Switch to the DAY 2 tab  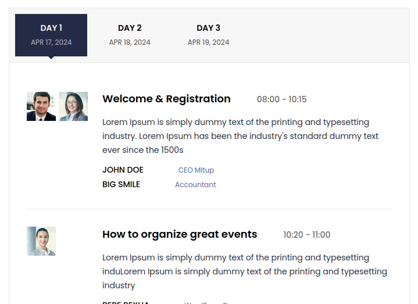pos(130,28)
